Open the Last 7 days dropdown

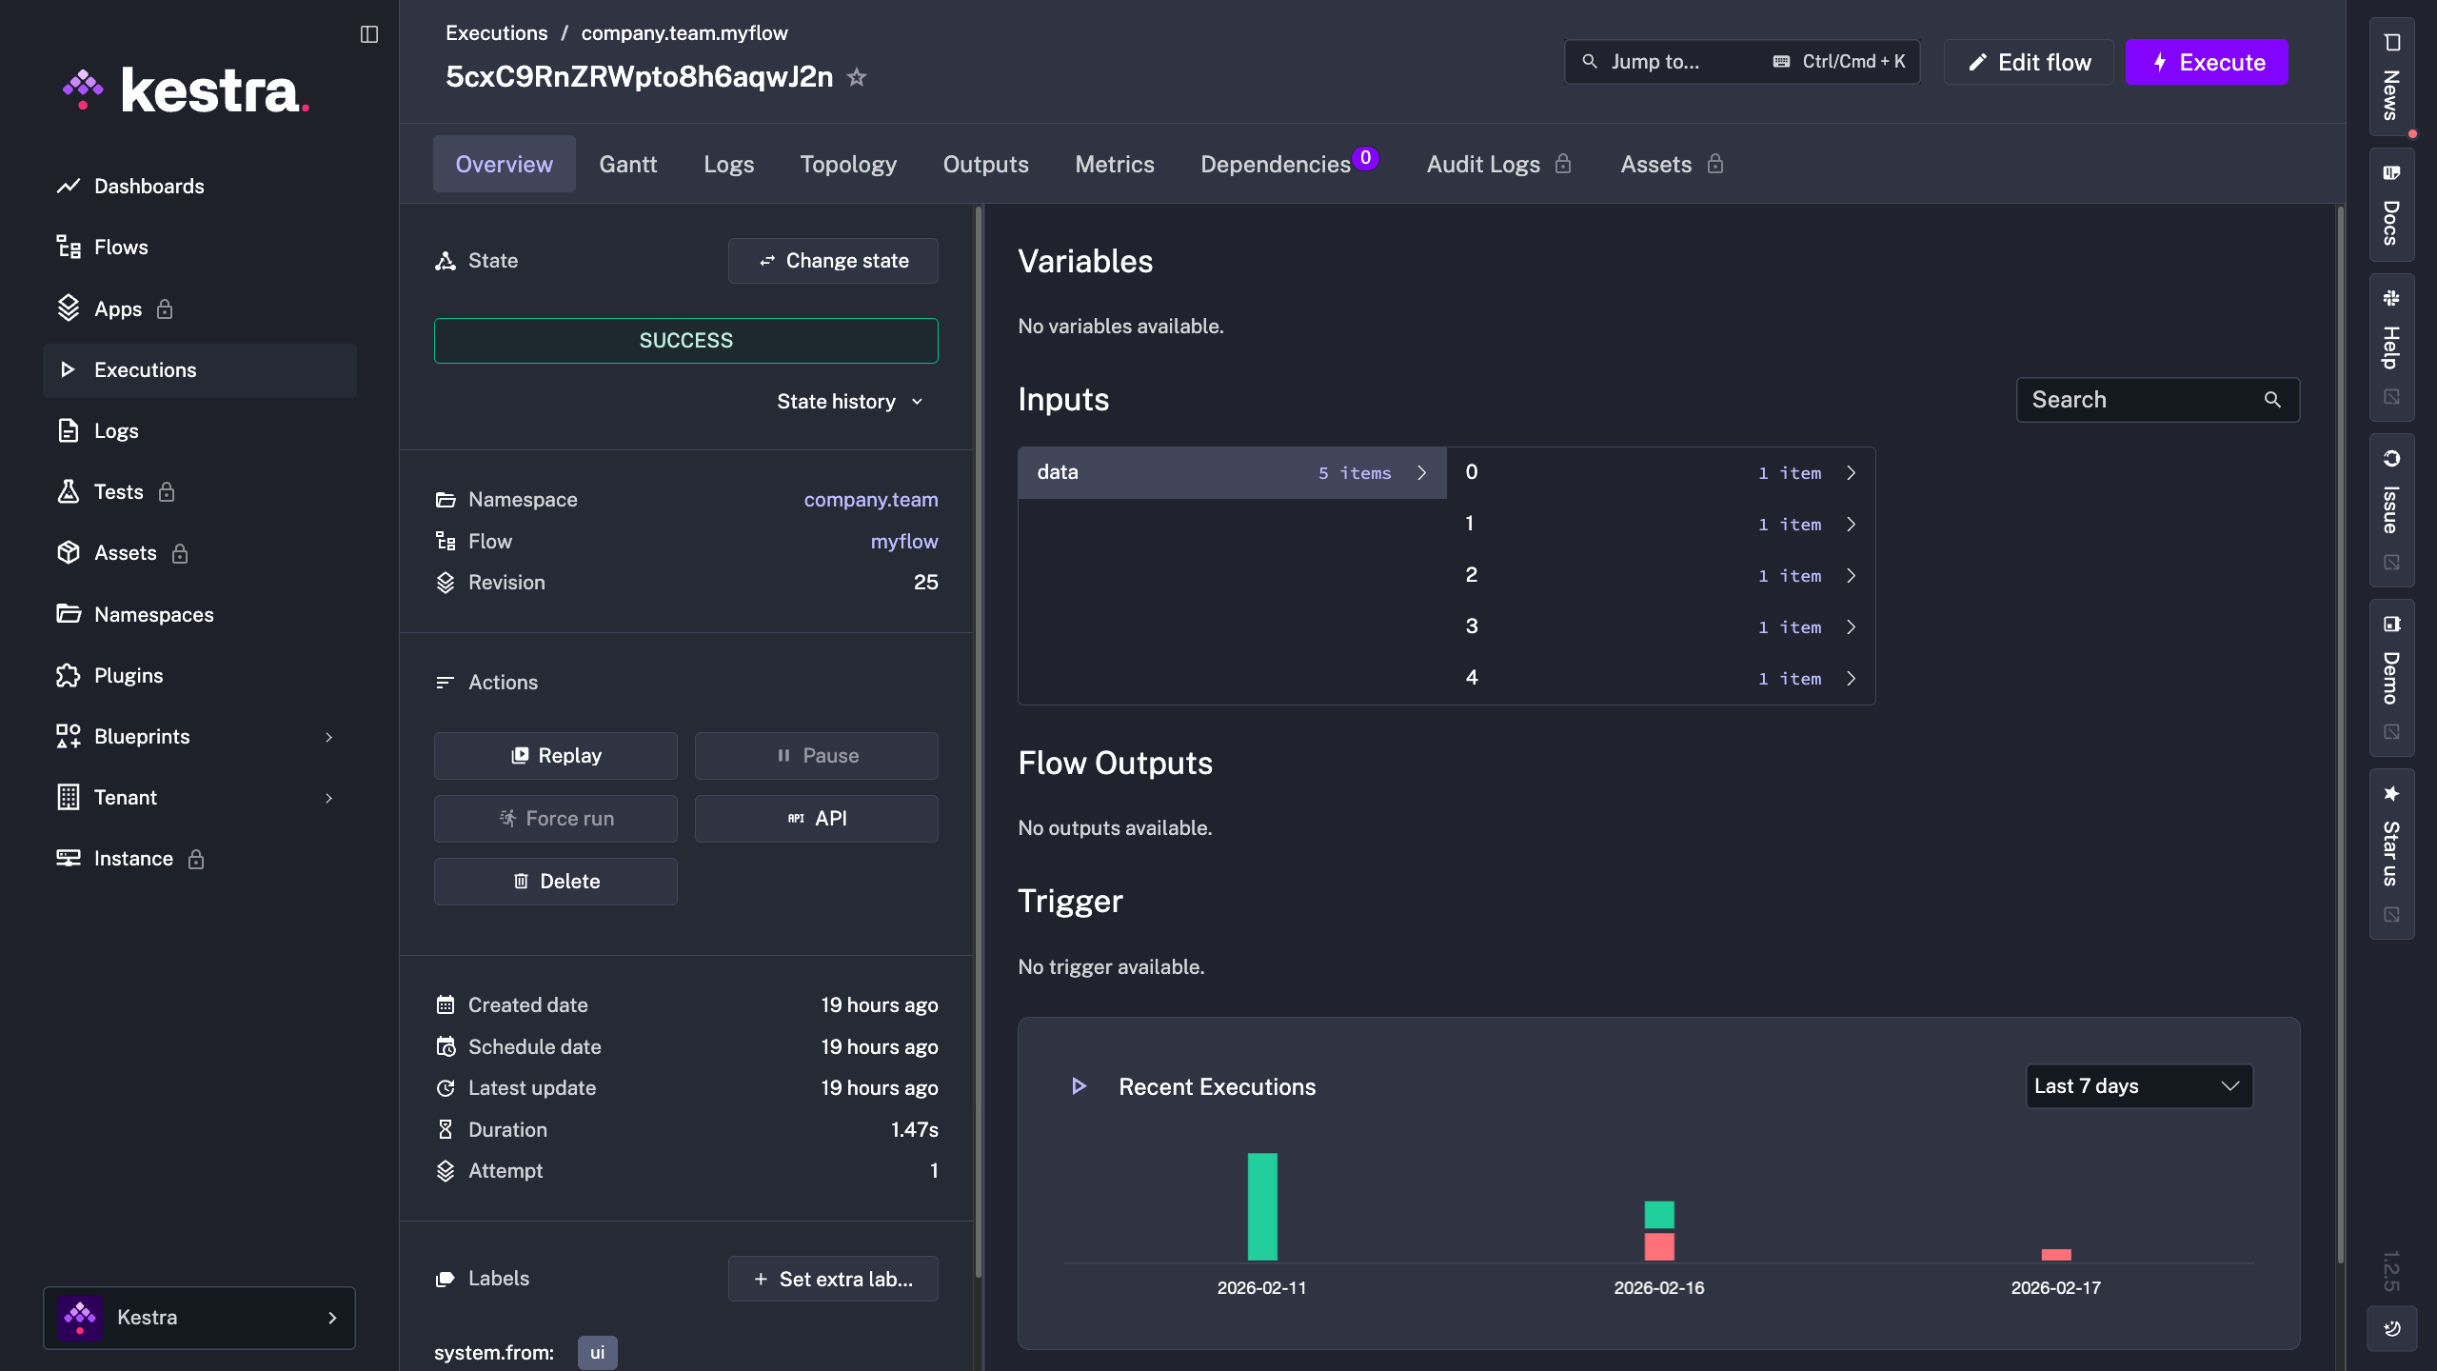(2138, 1086)
